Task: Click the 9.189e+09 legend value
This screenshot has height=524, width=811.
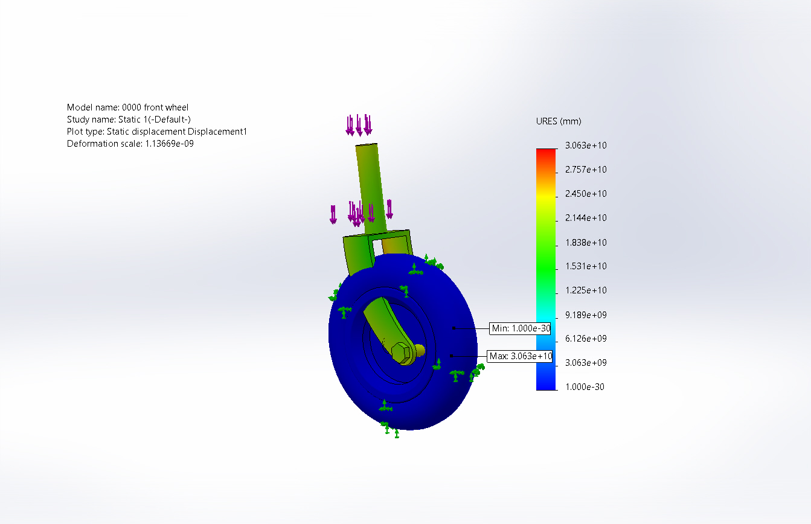Action: coord(586,315)
